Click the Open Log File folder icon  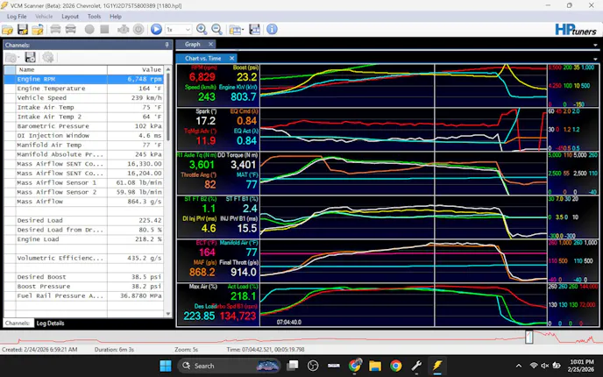click(9, 29)
